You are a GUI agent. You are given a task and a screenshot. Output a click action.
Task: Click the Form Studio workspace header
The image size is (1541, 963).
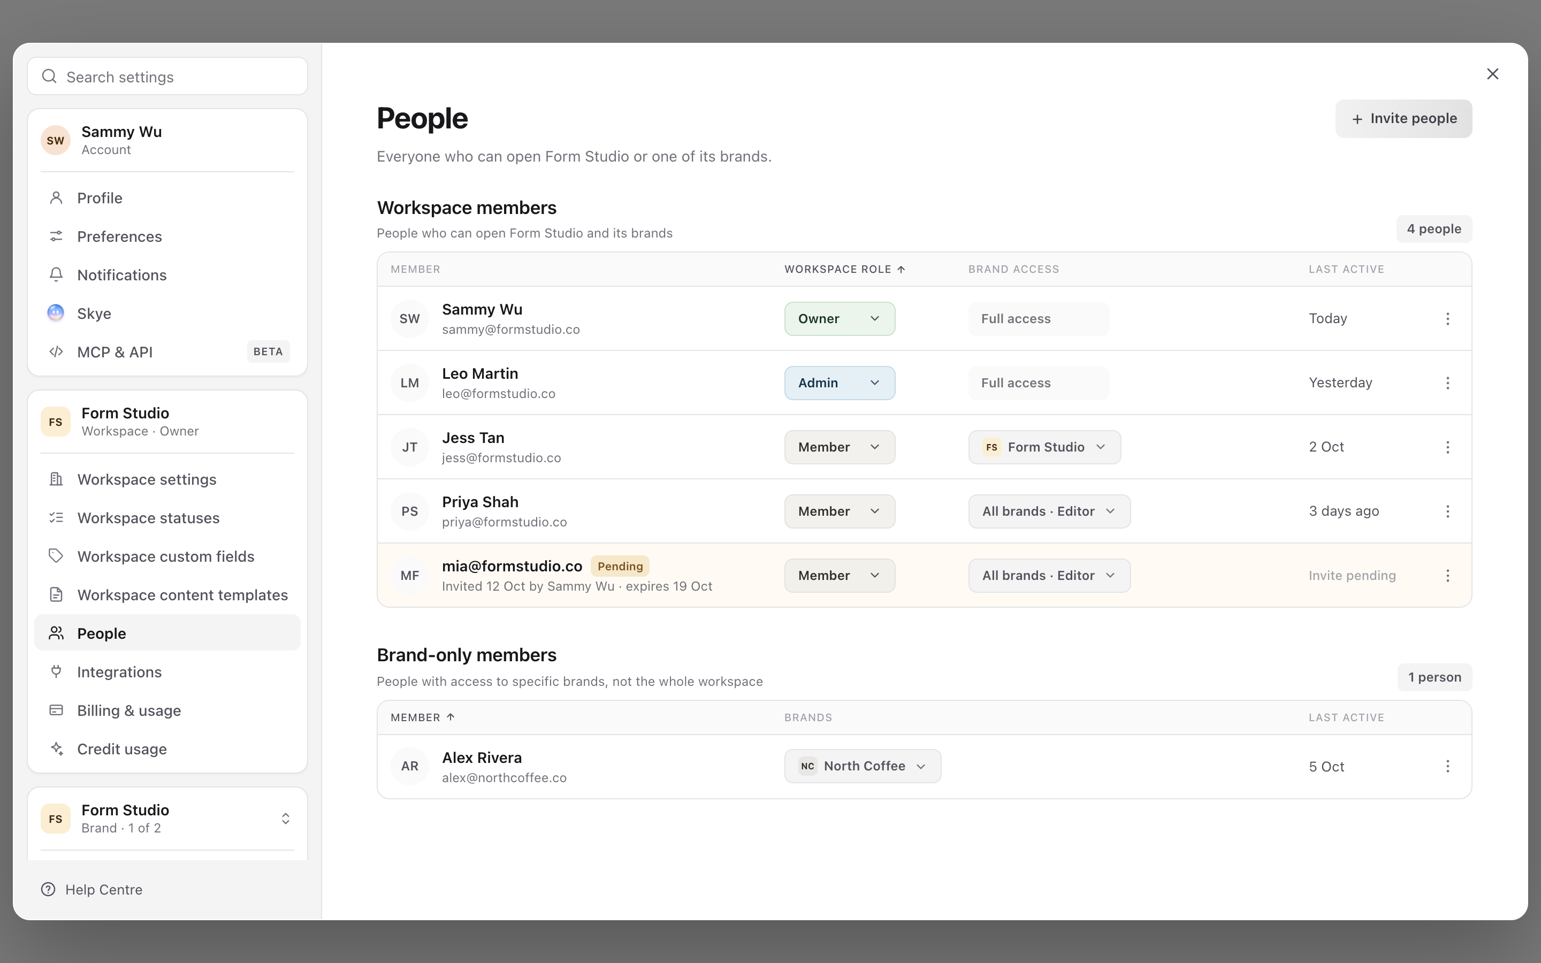coord(167,422)
